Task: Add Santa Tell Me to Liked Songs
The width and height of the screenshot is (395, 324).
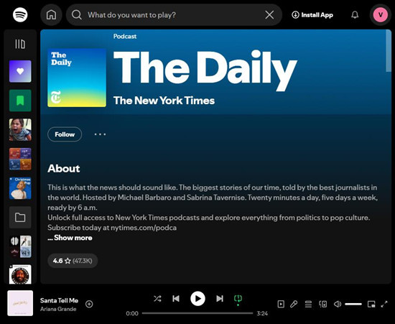Action: 89,304
